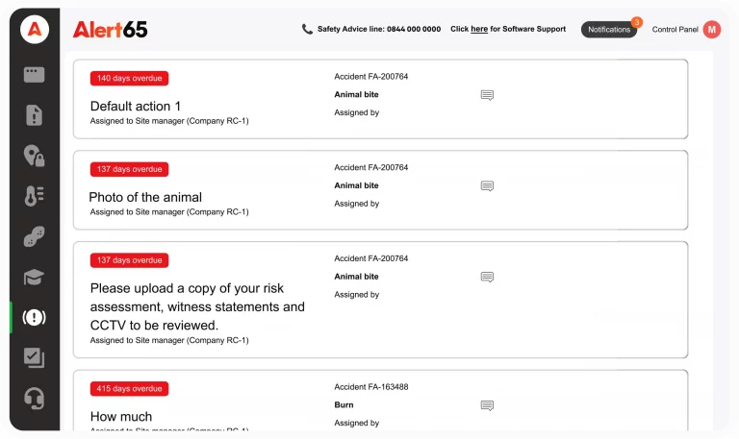Select the exclamation alert icon in sidebar
Screen dimensions: 739x439
pyautogui.click(x=35, y=318)
